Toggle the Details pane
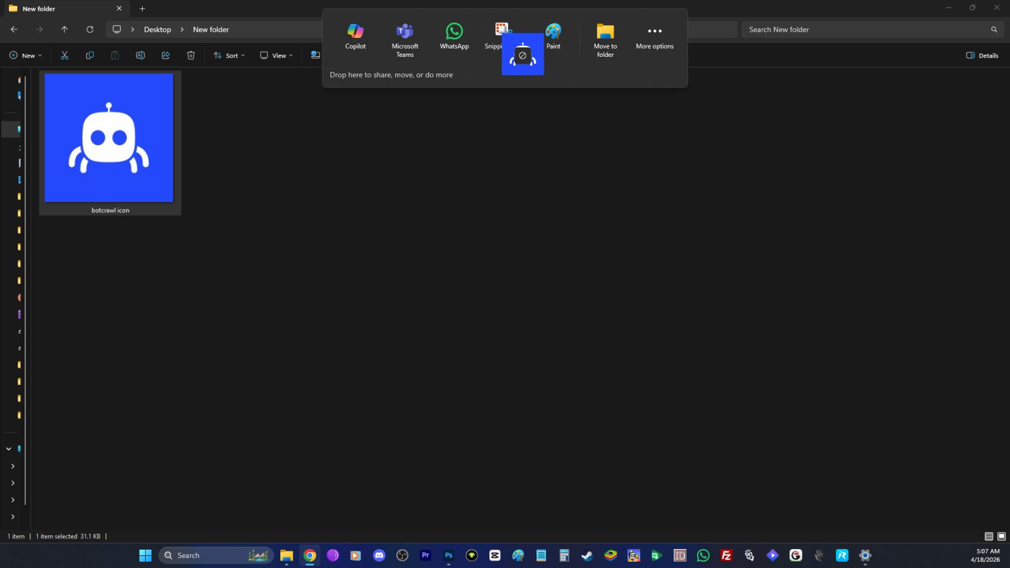1010x568 pixels. (x=982, y=56)
